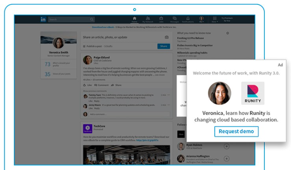Click Like under Jenny Moore's comment
The width and height of the screenshot is (291, 170).
[91, 108]
